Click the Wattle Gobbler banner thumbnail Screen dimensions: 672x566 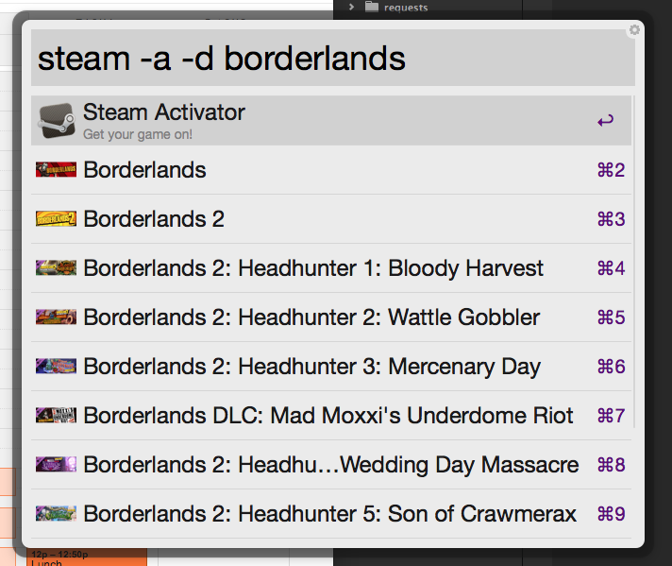click(57, 317)
